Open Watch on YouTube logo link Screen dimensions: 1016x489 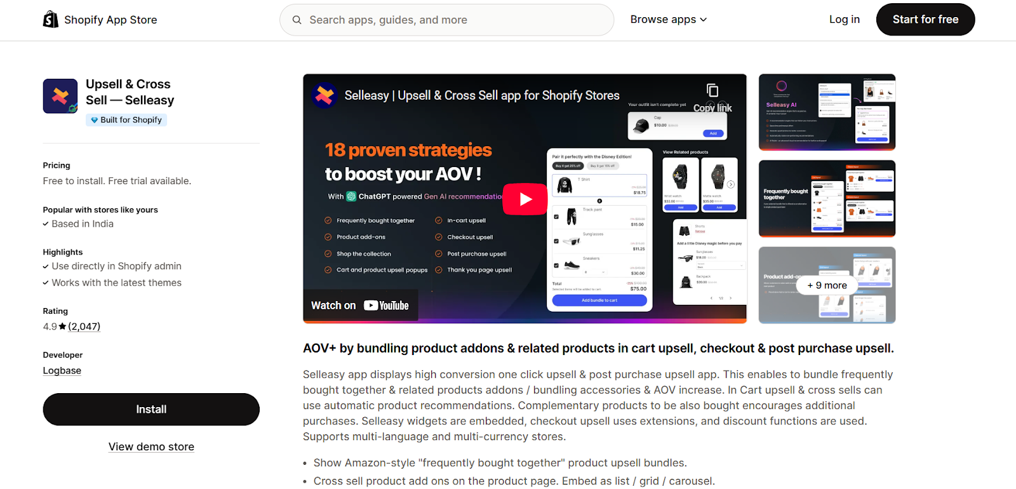pos(360,305)
